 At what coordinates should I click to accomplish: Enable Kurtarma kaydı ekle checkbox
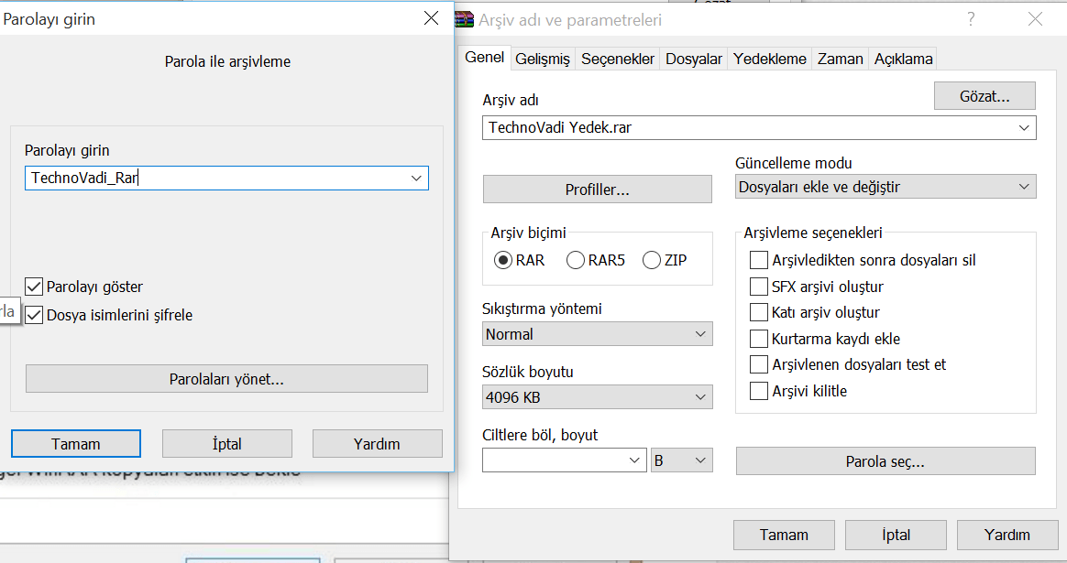point(758,339)
